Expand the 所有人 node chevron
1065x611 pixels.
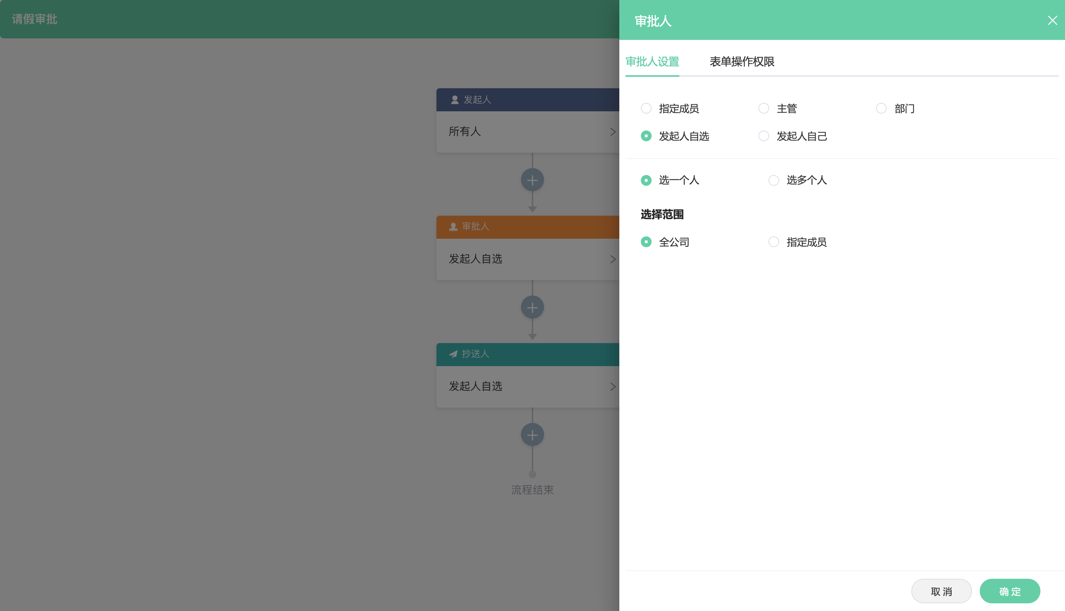click(x=613, y=132)
